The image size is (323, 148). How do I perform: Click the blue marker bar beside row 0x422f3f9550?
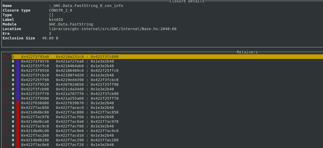coord(18,71)
